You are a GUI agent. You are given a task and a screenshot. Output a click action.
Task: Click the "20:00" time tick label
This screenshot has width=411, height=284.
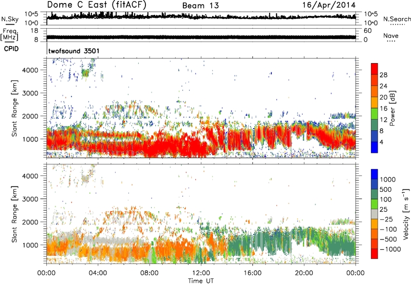click(x=304, y=273)
